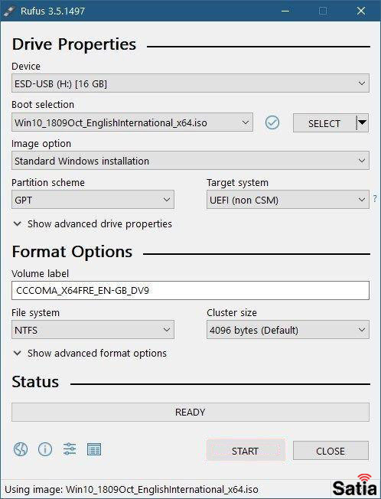Open the target system help question mark
The width and height of the screenshot is (381, 499).
(x=375, y=198)
